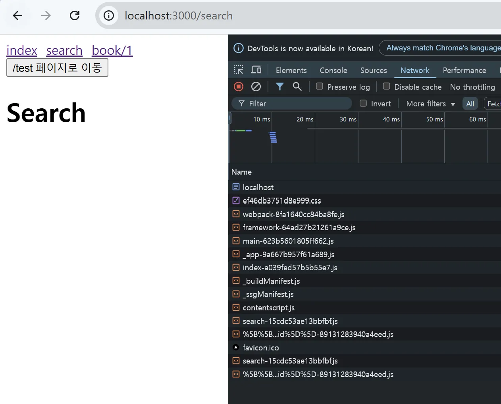501x404 pixels.
Task: Select the localhost request row
Action: point(364,187)
